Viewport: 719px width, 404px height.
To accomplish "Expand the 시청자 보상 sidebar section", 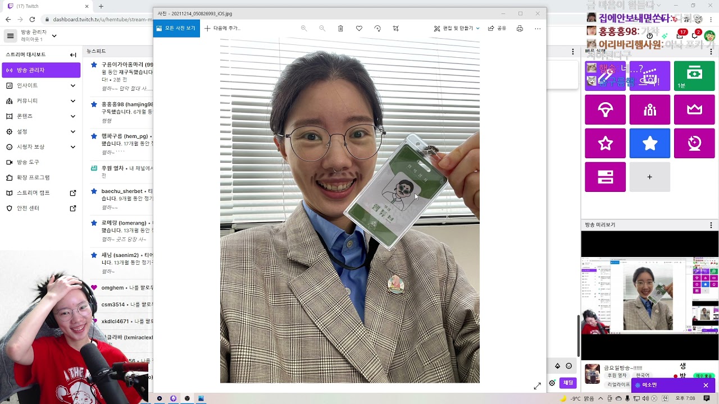I will click(73, 146).
